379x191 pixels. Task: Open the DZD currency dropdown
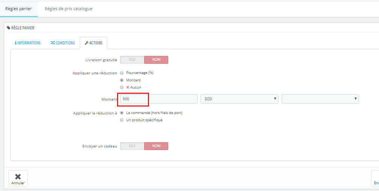[239, 99]
